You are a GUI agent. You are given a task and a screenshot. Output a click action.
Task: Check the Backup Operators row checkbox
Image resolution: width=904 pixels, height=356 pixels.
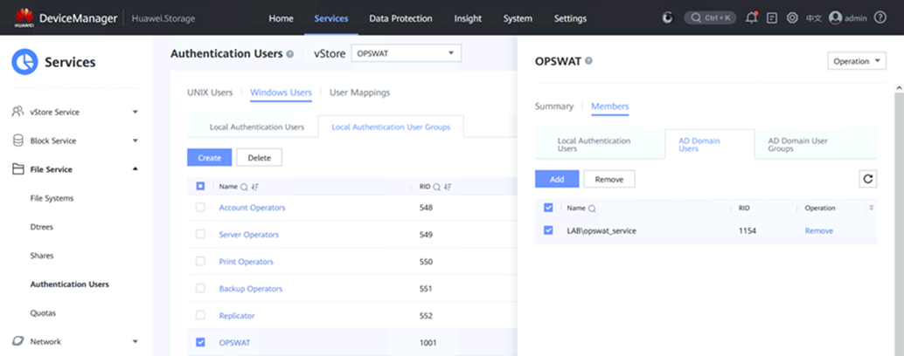click(x=200, y=288)
